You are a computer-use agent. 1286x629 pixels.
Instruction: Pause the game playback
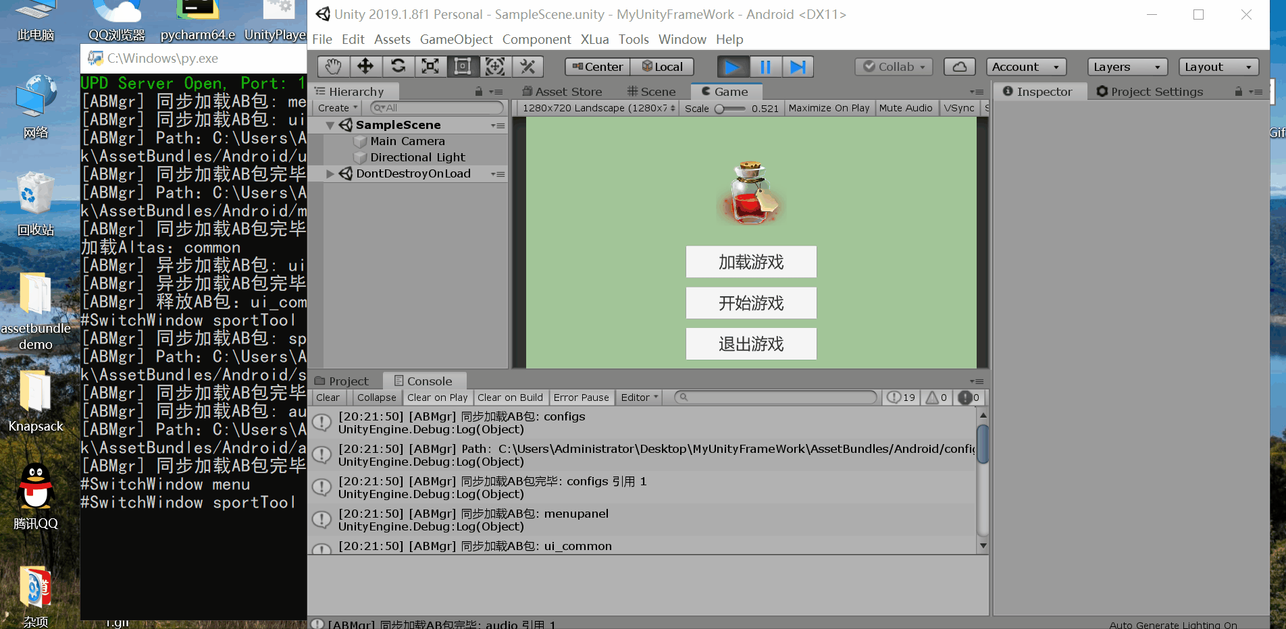pos(765,67)
